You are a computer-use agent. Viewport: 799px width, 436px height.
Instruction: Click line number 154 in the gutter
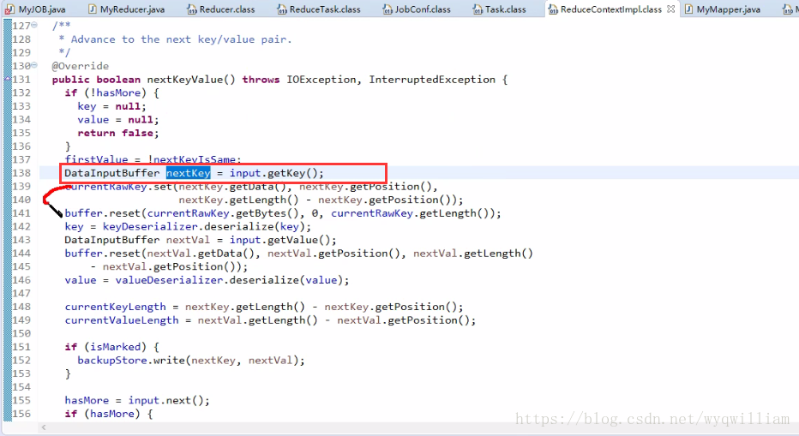coord(21,386)
